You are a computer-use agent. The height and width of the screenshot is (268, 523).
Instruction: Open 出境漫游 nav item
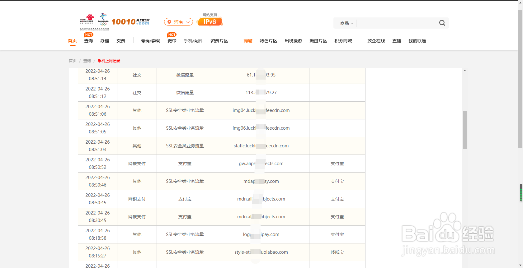(x=293, y=41)
